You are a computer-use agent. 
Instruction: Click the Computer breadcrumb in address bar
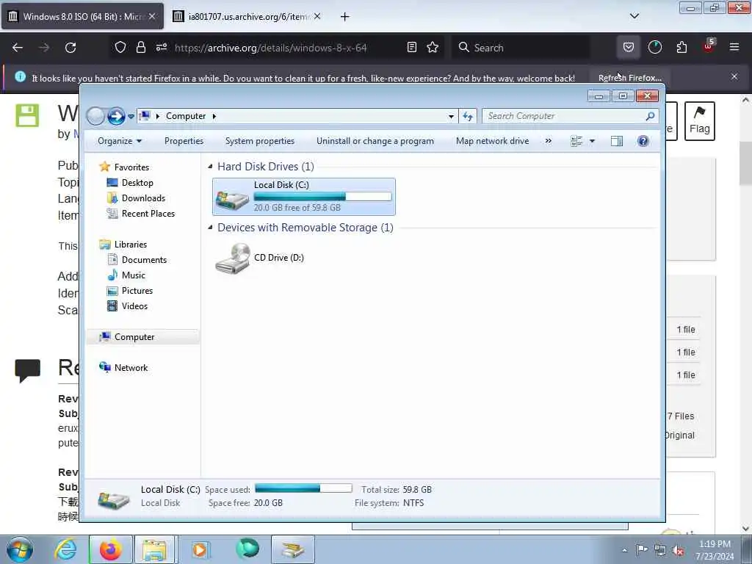coord(186,116)
